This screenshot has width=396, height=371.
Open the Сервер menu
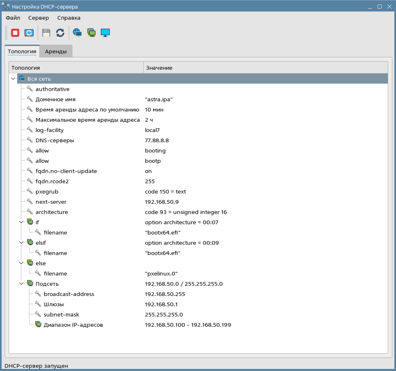38,18
